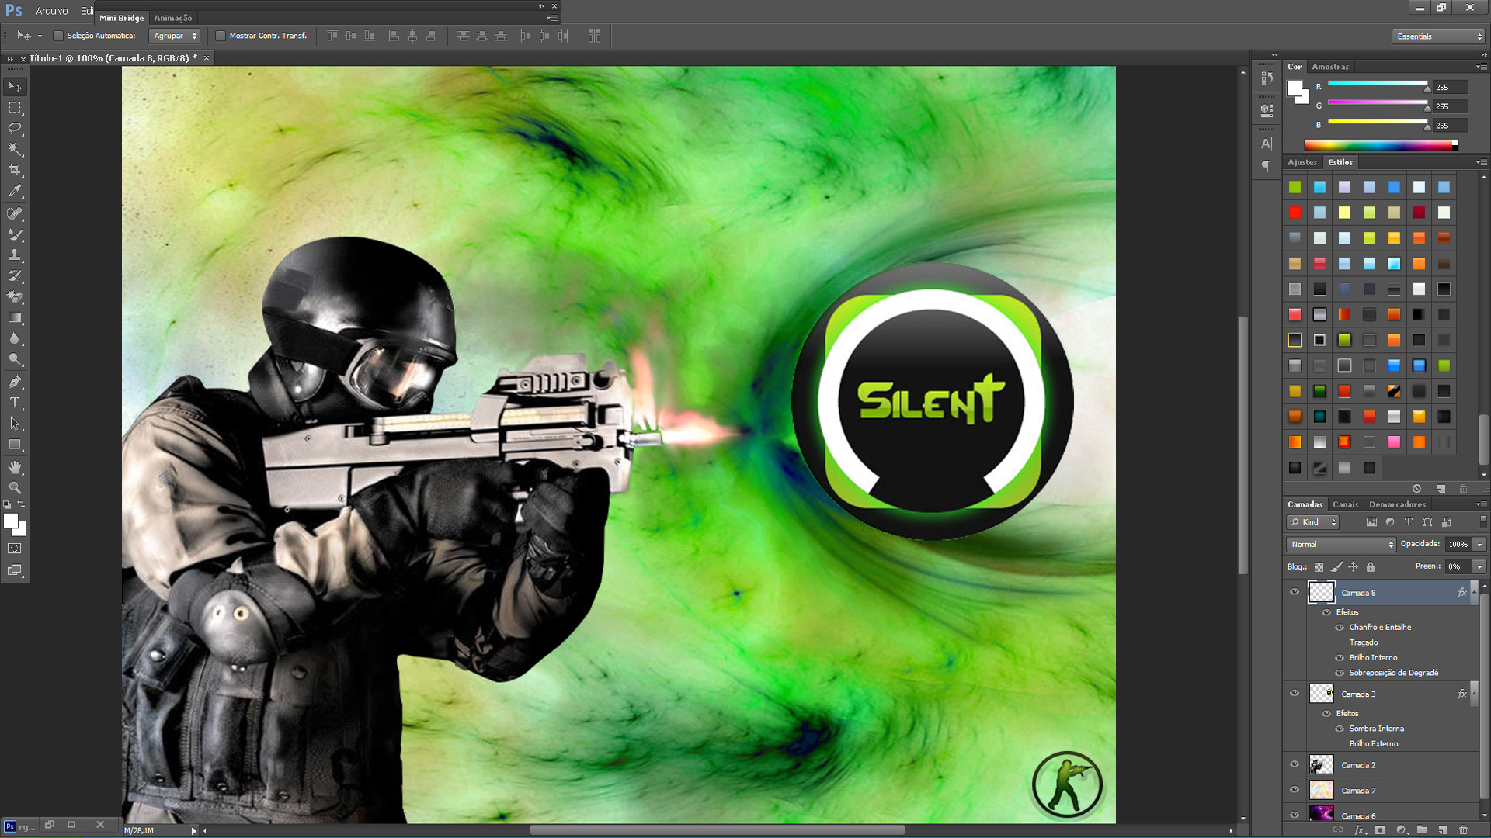The height and width of the screenshot is (838, 1491).
Task: Change the screen mode
Action: [15, 570]
